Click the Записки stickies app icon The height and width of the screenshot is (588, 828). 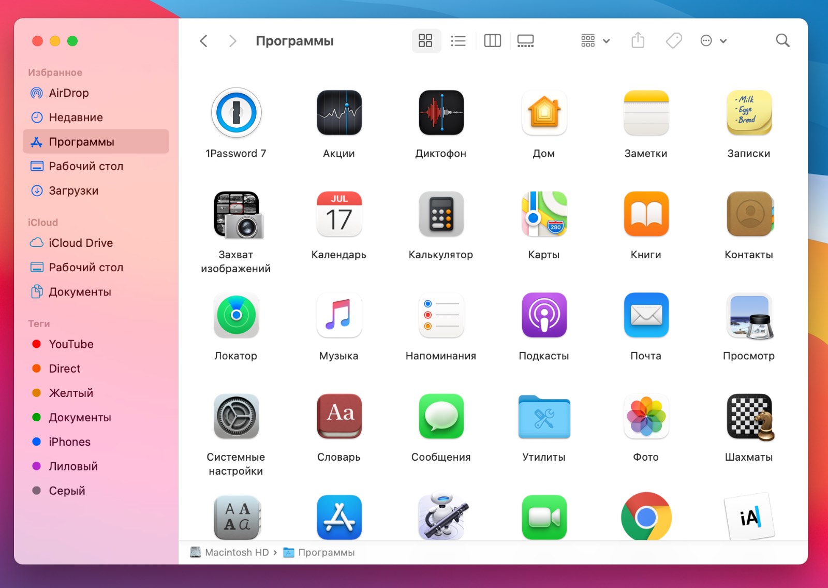click(749, 113)
